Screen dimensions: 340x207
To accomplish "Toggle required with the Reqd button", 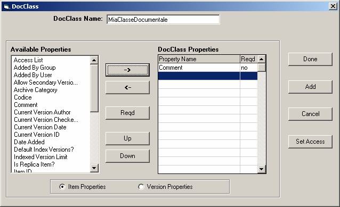I will click(127, 113).
